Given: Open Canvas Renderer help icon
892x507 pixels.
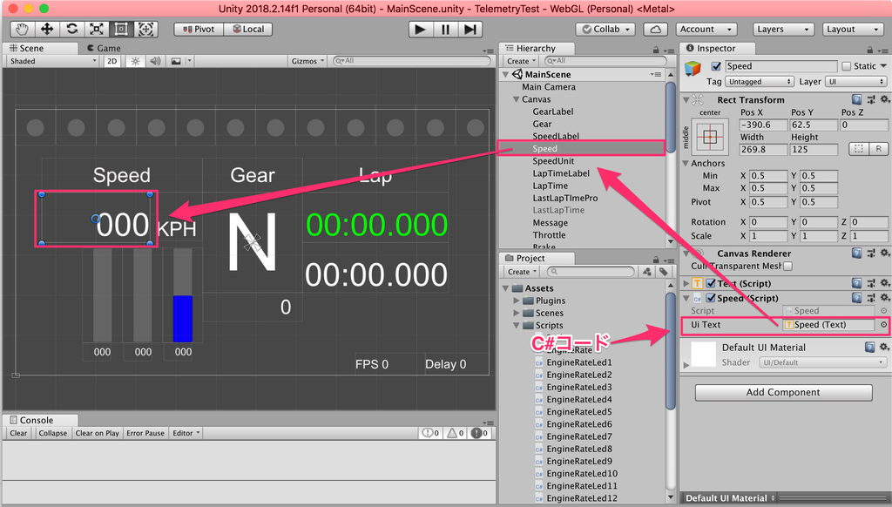Looking at the screenshot, I should point(857,253).
